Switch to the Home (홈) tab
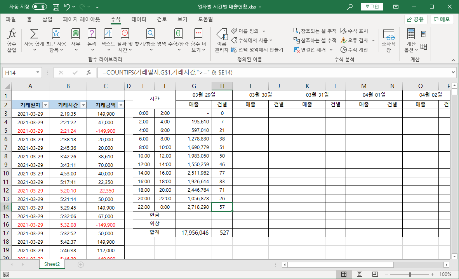 point(29,19)
